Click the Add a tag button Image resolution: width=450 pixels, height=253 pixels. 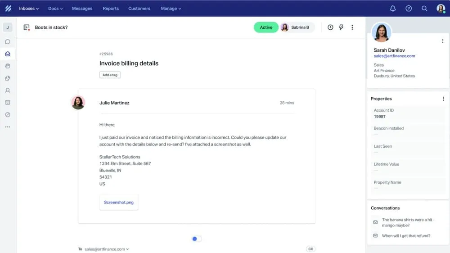coord(110,75)
